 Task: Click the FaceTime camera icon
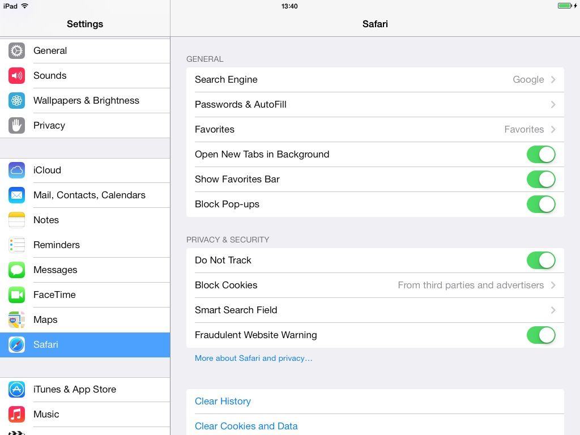point(16,295)
